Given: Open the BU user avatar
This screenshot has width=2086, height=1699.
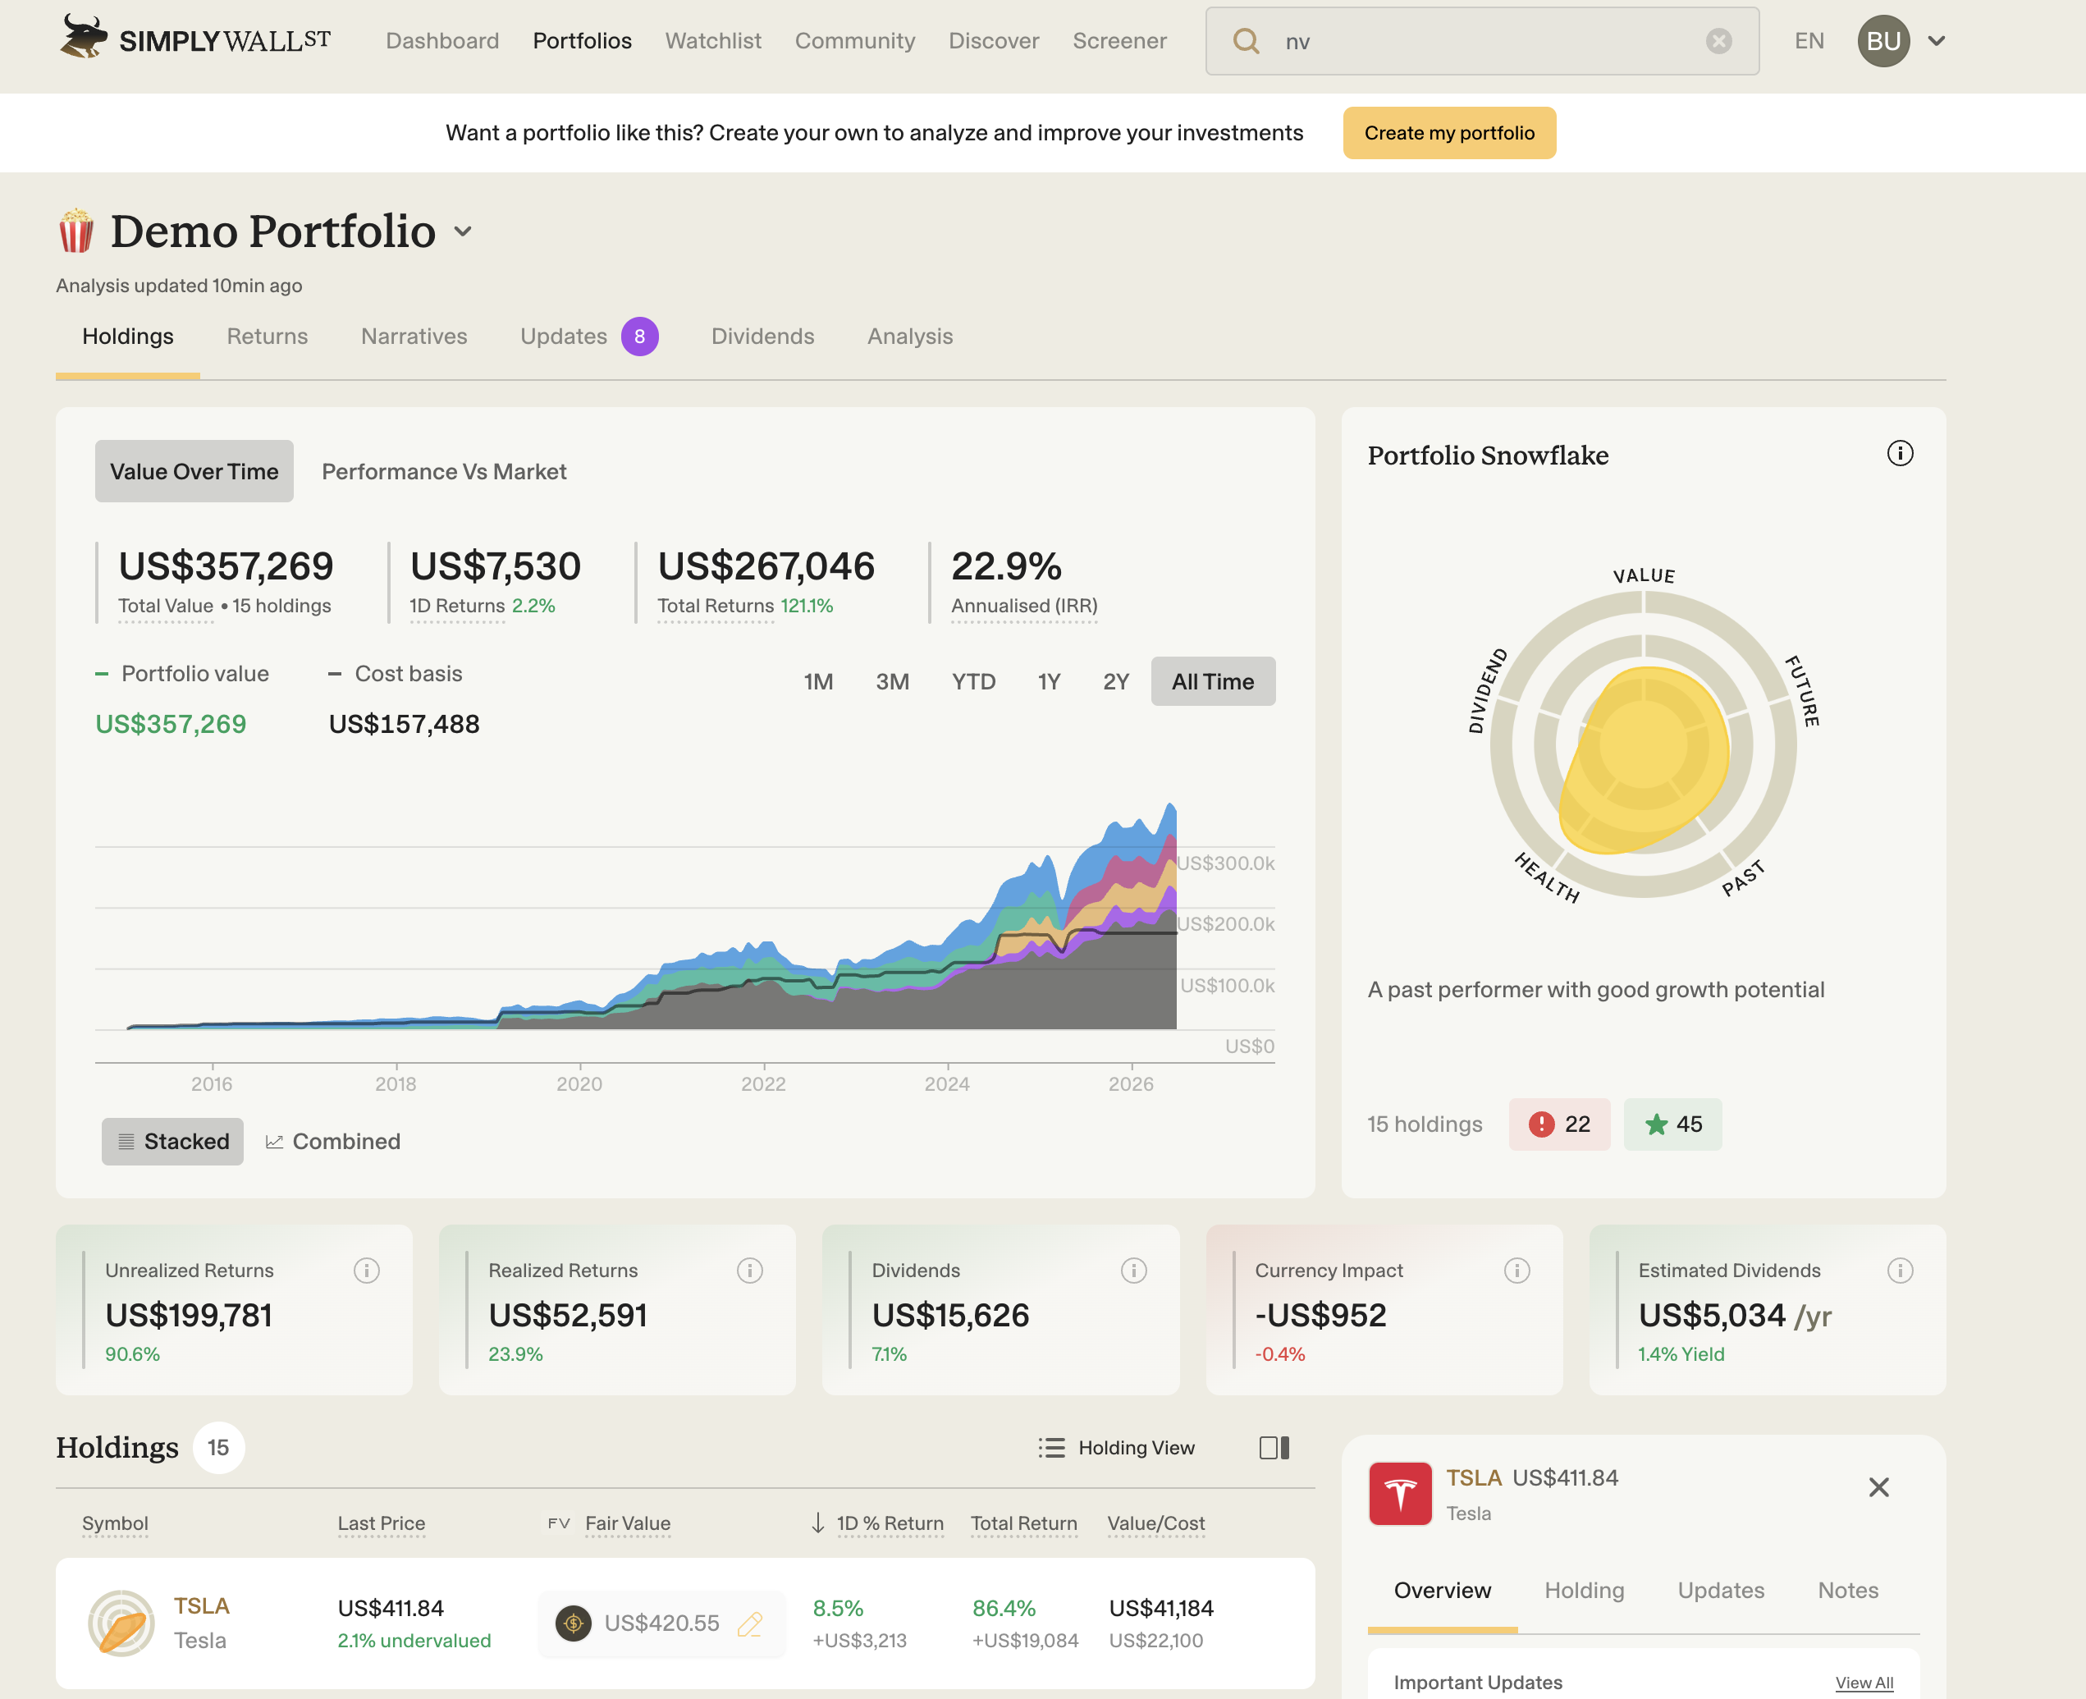Looking at the screenshot, I should click(1883, 41).
